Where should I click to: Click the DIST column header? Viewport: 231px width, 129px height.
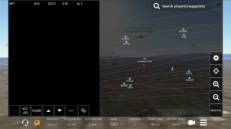point(52,4)
